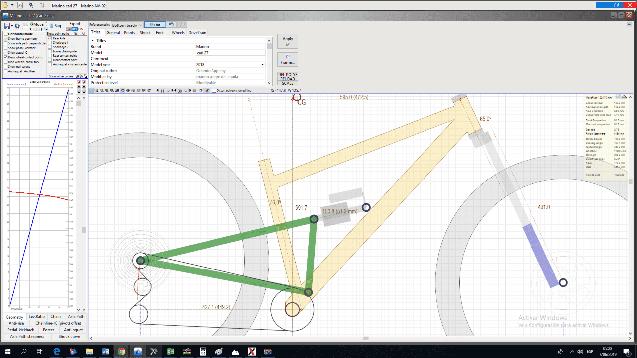Click the Sag icon in the toolbar
This screenshot has width=637, height=358.
pyautogui.click(x=54, y=26)
